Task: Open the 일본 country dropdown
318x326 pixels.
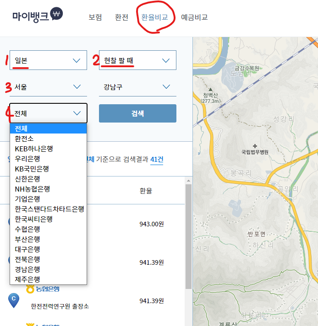Action: coord(49,60)
